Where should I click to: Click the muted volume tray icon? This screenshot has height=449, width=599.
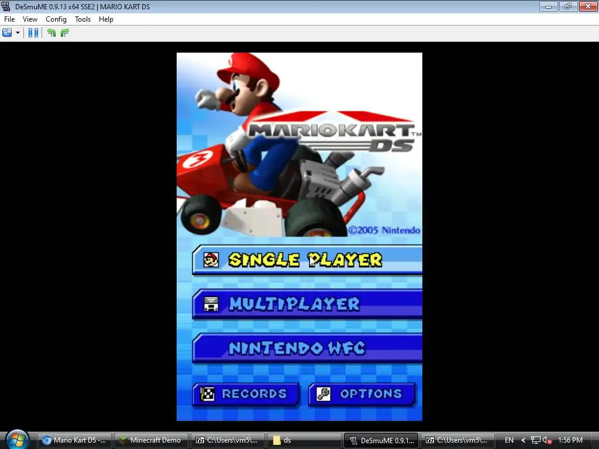(547, 440)
